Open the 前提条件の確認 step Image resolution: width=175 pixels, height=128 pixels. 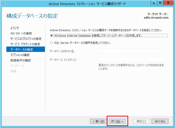point(21,60)
